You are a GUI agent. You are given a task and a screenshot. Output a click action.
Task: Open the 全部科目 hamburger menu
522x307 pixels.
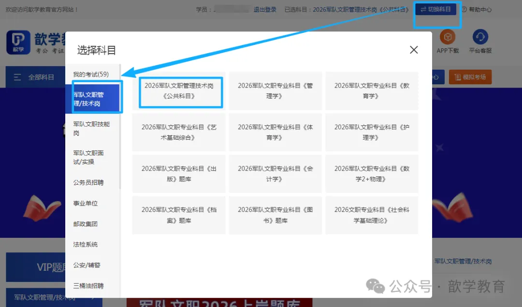click(x=17, y=77)
